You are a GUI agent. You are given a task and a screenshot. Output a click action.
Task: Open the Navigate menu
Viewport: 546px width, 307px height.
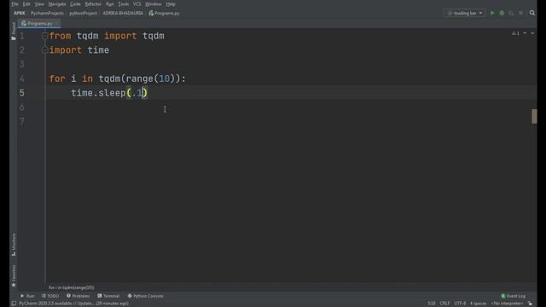click(x=57, y=4)
